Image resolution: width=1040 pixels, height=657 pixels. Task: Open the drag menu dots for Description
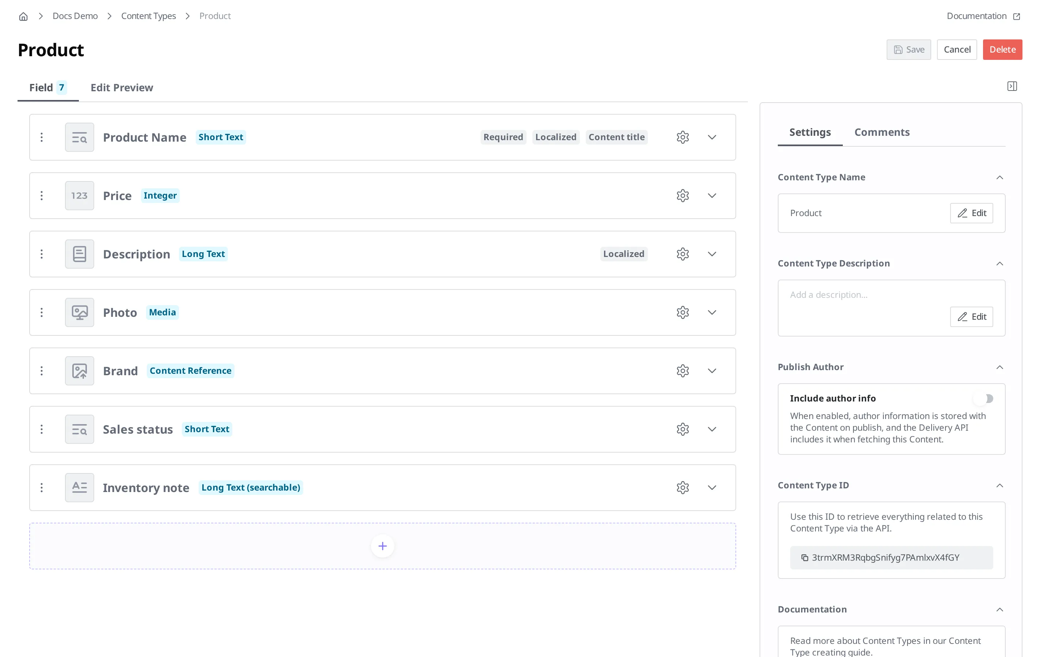(x=42, y=254)
